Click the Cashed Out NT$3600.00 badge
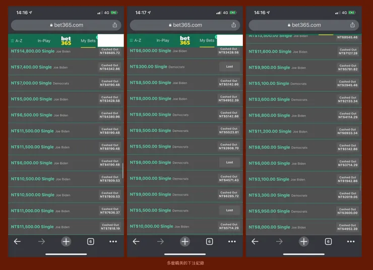 coord(348,211)
